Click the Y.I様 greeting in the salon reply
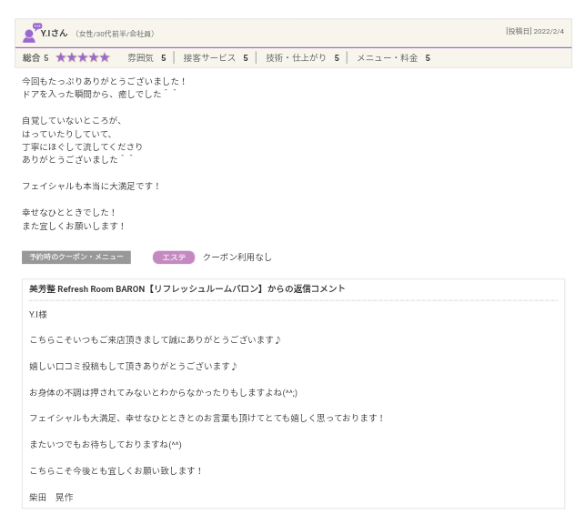 click(38, 314)
